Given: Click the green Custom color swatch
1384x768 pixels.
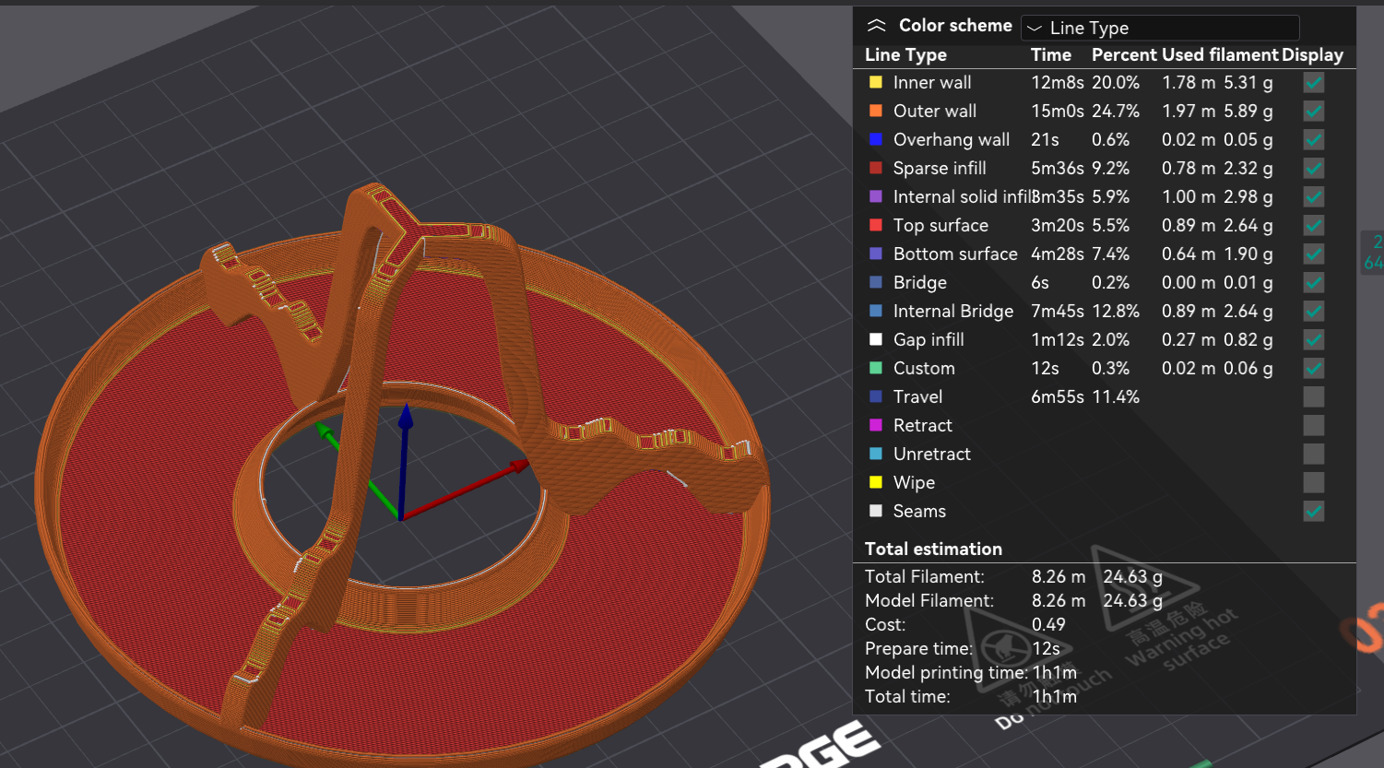Looking at the screenshot, I should coord(876,368).
